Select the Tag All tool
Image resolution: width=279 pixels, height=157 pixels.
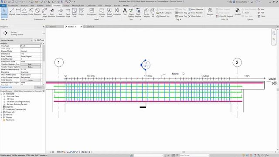pos(153,13)
